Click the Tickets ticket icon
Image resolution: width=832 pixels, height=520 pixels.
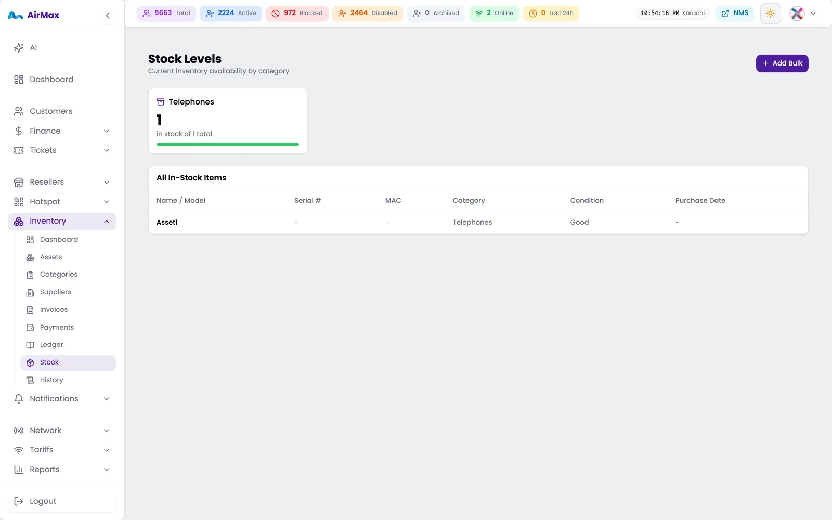pyautogui.click(x=19, y=150)
